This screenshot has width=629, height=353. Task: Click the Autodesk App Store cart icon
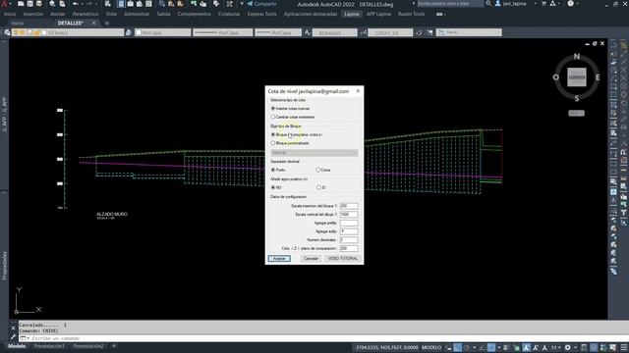pyautogui.click(x=543, y=4)
